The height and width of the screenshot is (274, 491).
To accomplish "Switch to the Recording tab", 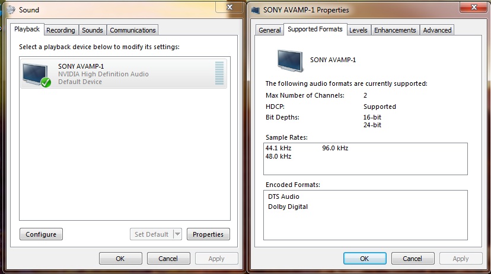I will [60, 30].
